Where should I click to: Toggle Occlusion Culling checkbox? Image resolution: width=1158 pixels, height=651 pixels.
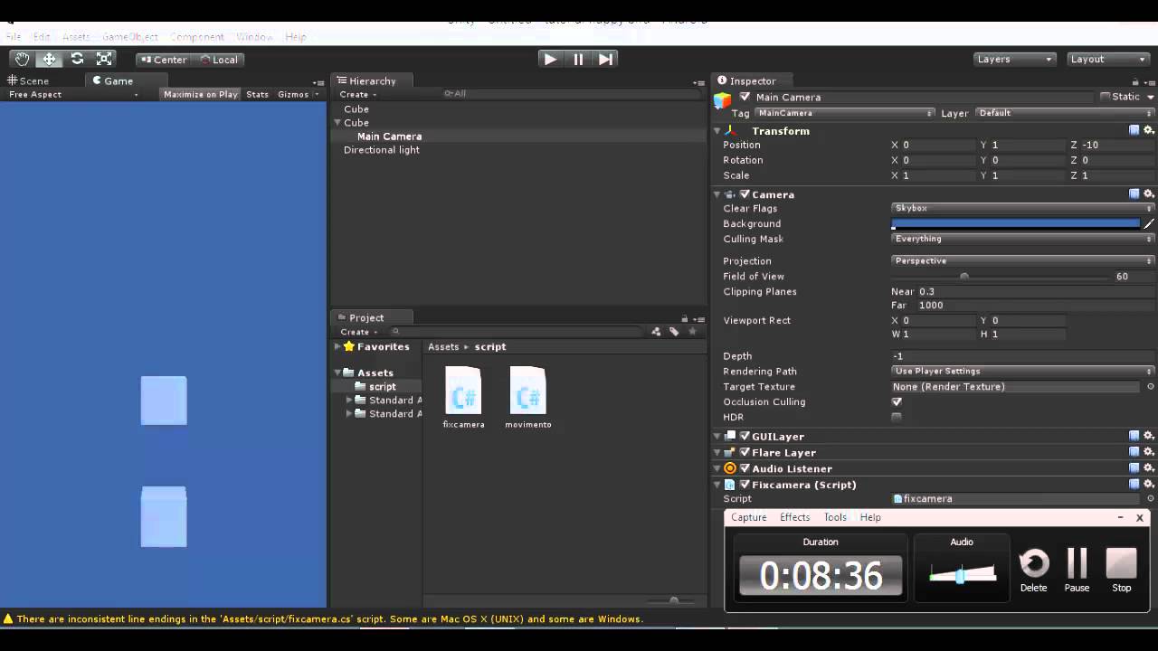pos(897,401)
